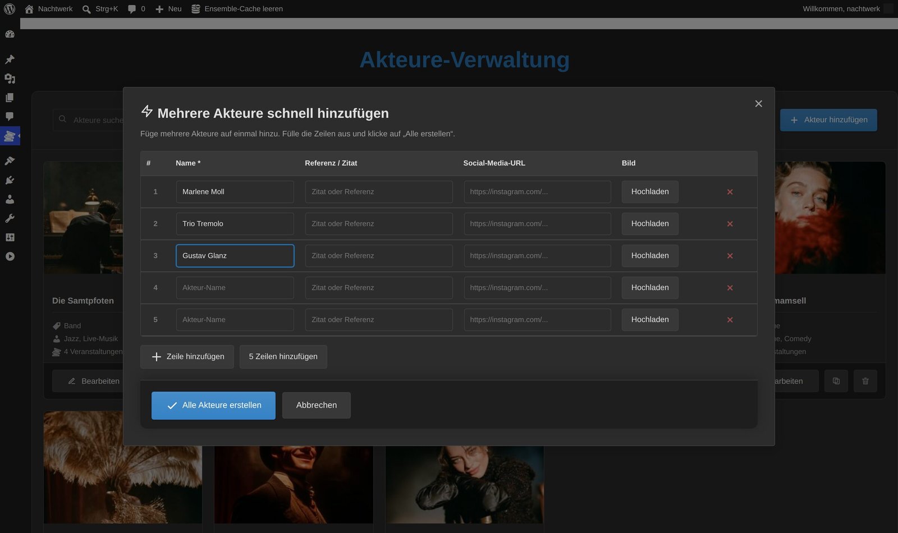Remove row 1 with its red X
Viewport: 898px width, 533px height.
730,192
